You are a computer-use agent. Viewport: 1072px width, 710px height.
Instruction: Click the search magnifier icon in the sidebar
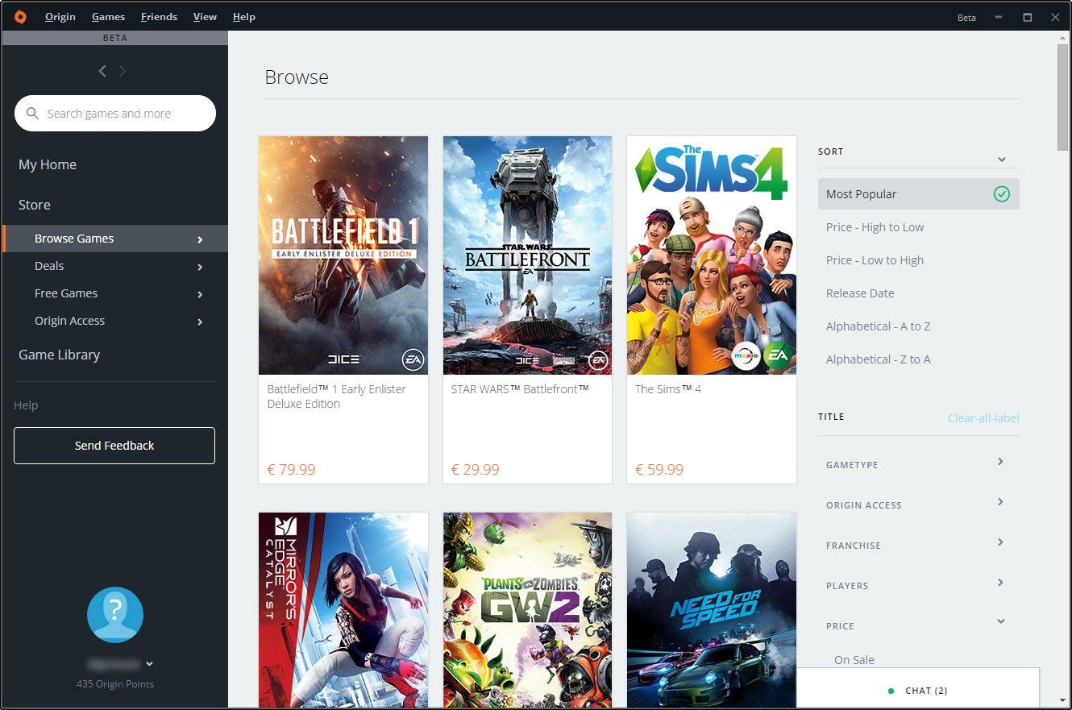tap(32, 113)
